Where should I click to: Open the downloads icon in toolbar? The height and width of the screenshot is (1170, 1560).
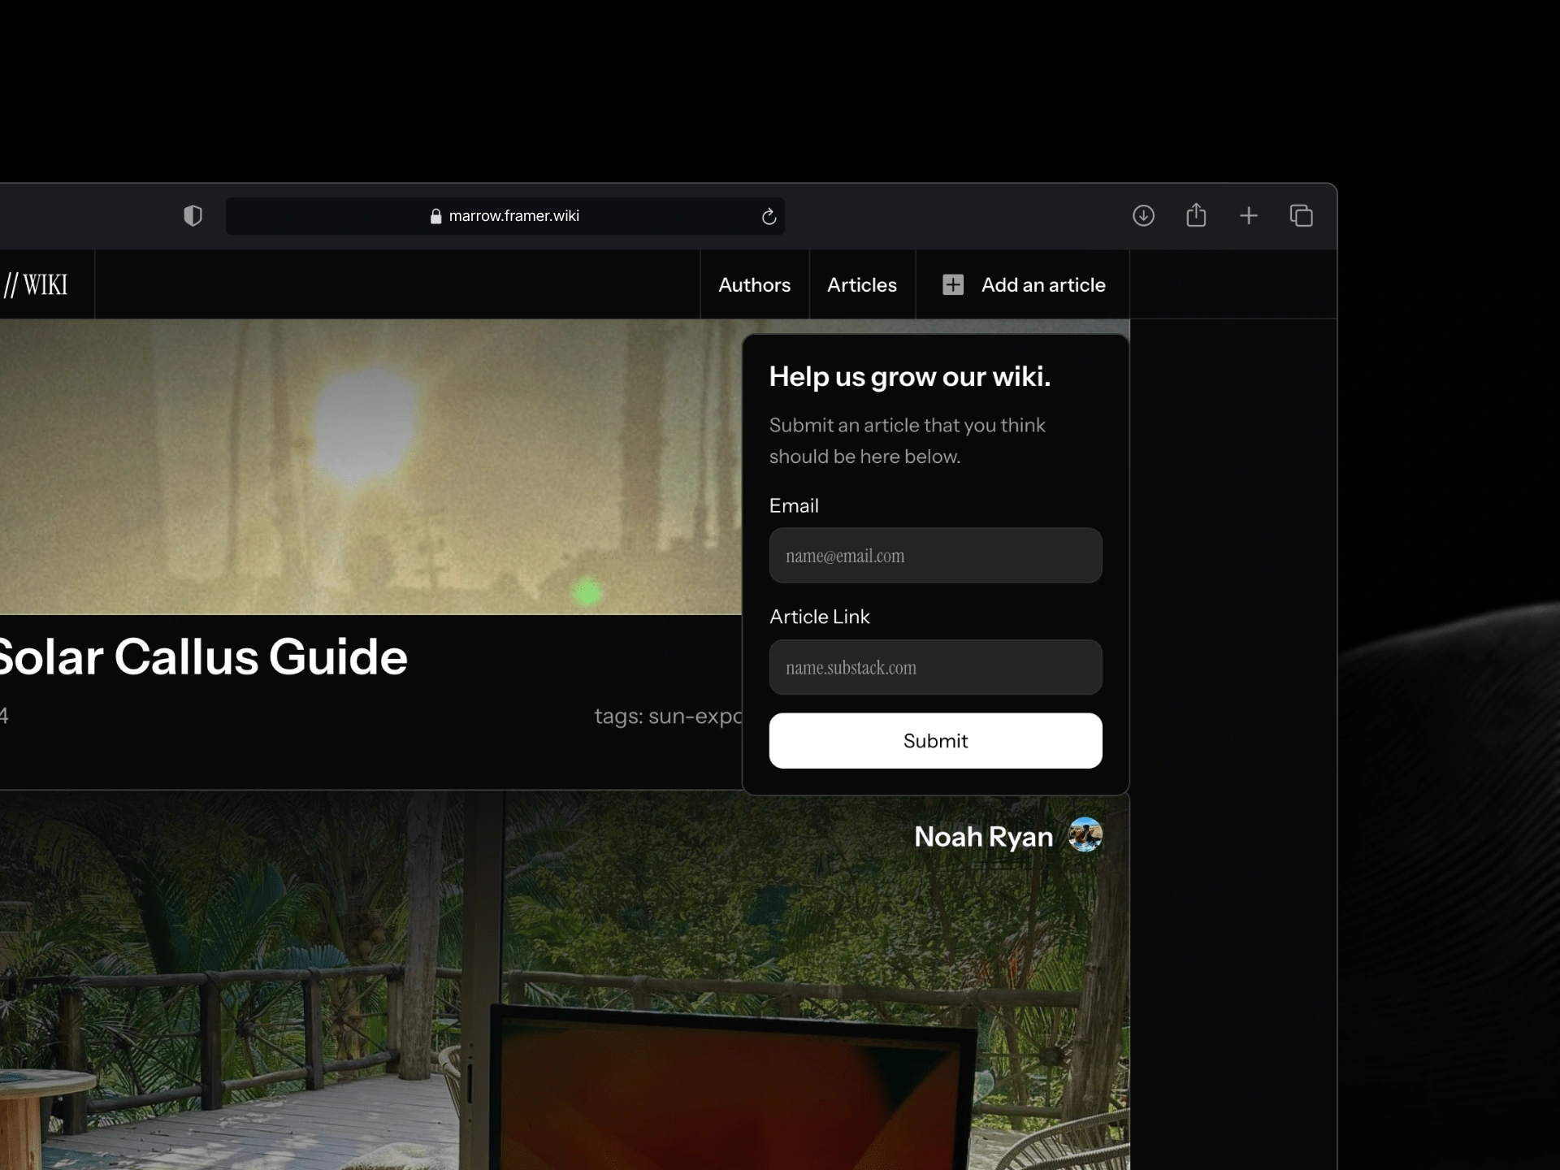(x=1143, y=215)
